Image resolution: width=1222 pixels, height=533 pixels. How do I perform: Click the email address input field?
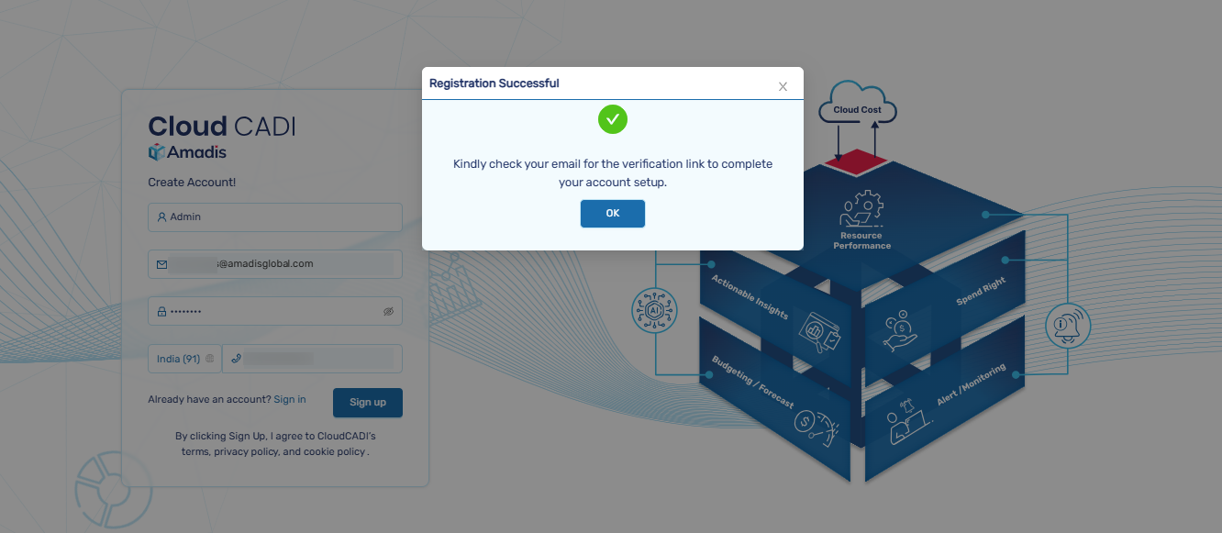point(275,264)
